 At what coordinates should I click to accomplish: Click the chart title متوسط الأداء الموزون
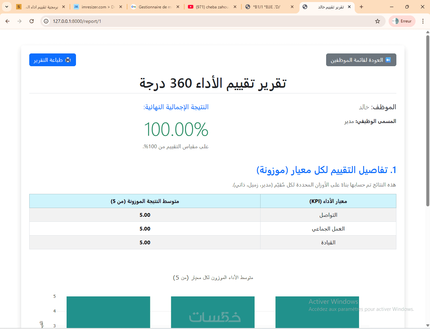tap(213, 277)
